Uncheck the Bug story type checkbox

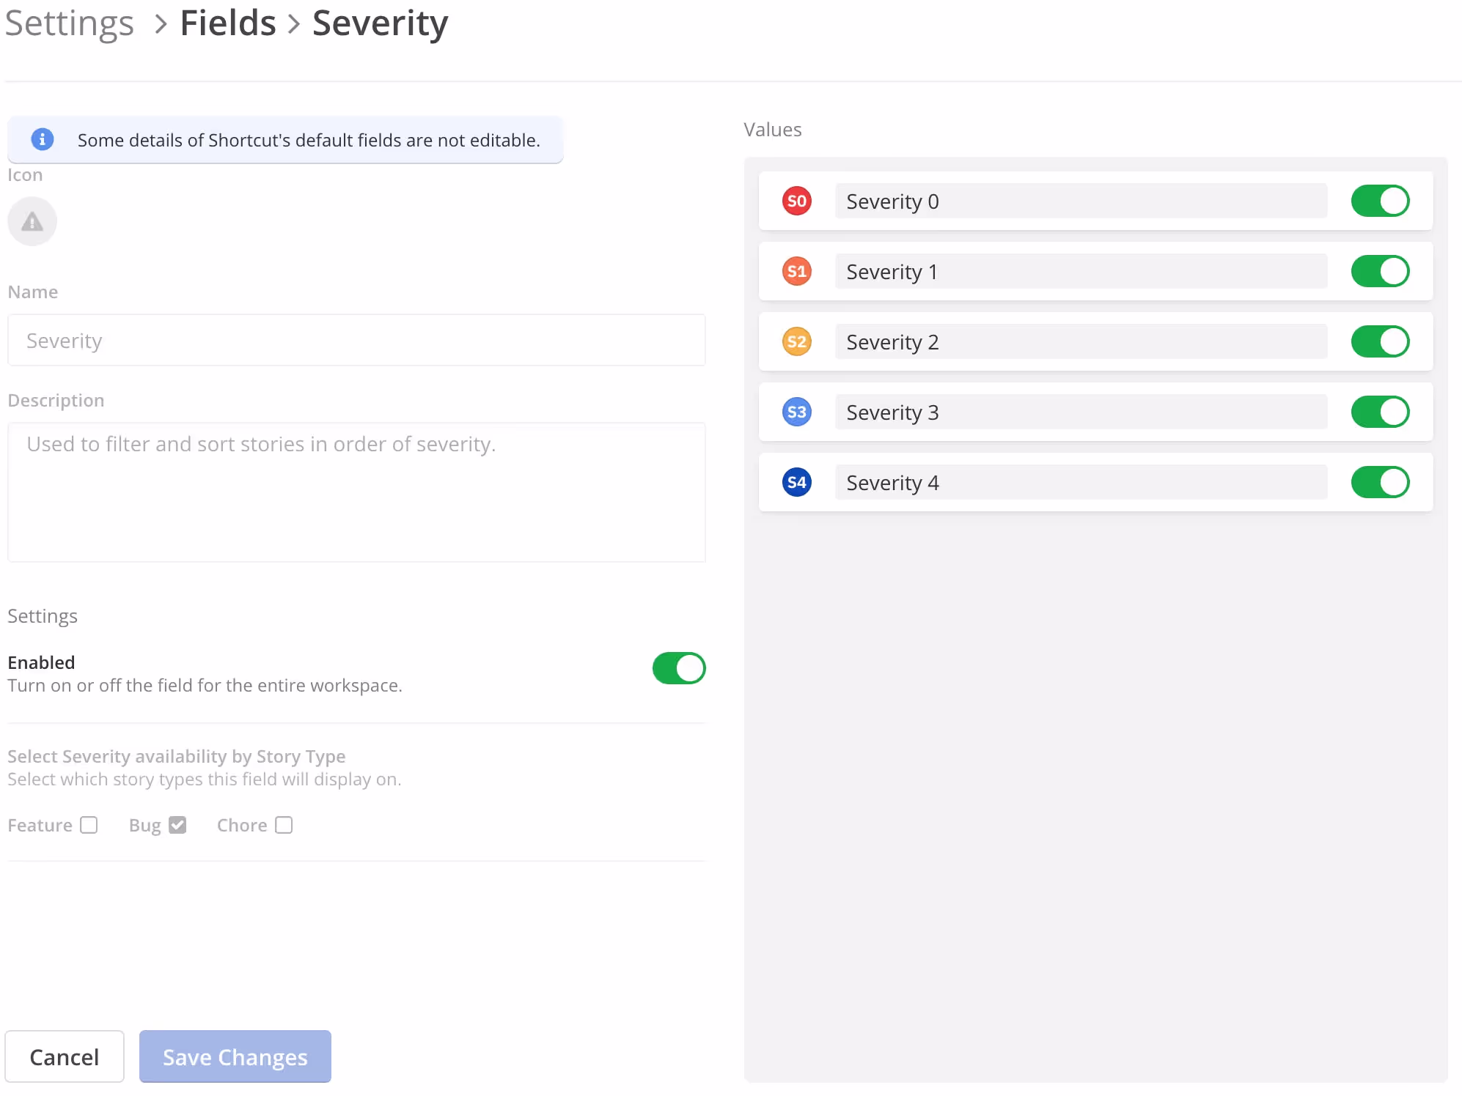(177, 825)
